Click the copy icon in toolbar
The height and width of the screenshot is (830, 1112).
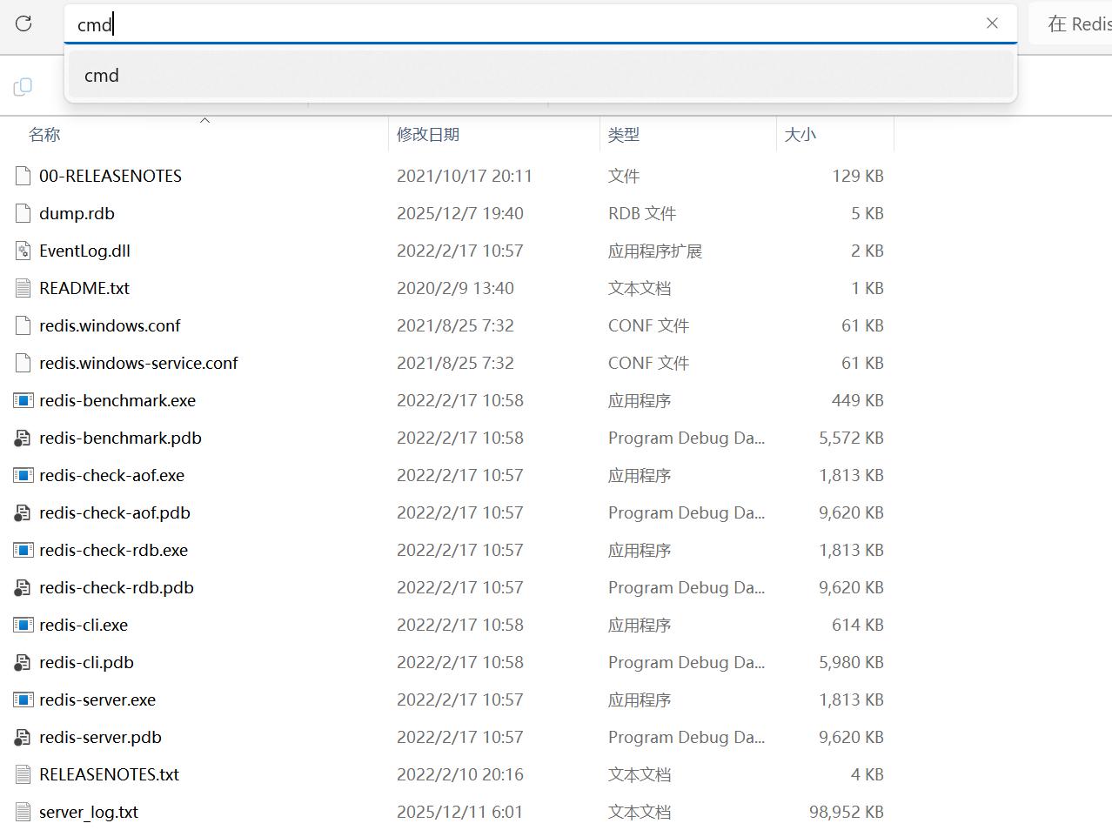pyautogui.click(x=23, y=87)
